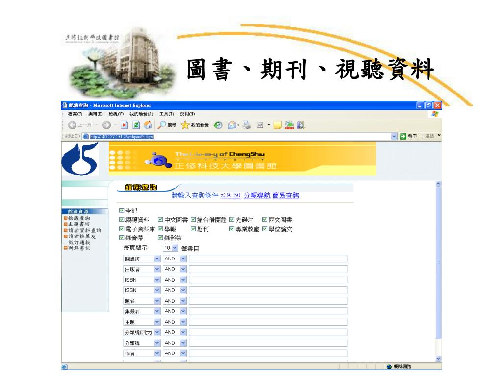Click bullet icon beside 館藏查詢 sidebar item
Viewport: 502px width, 376px height.
pyautogui.click(x=66, y=218)
